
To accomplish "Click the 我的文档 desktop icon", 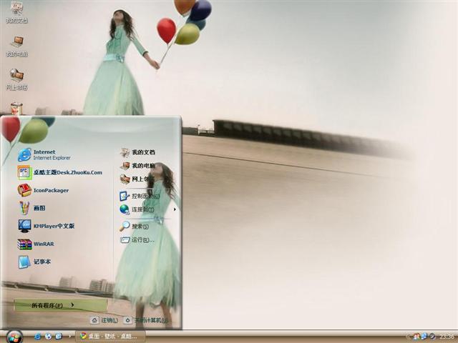I will point(16,12).
